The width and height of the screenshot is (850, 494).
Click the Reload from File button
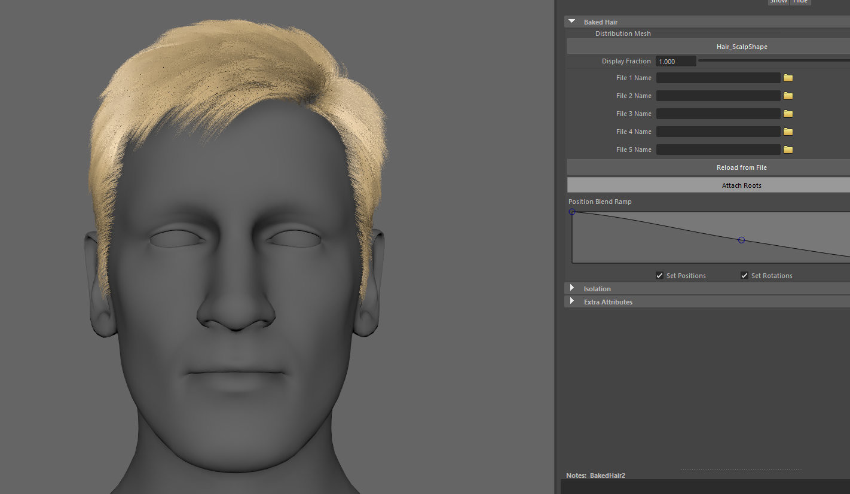(741, 167)
